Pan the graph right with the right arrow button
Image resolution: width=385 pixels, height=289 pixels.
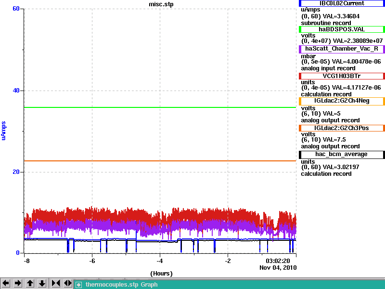click(x=18, y=283)
